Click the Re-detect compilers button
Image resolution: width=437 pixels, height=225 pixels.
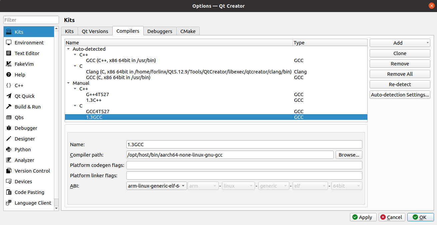pos(400,84)
